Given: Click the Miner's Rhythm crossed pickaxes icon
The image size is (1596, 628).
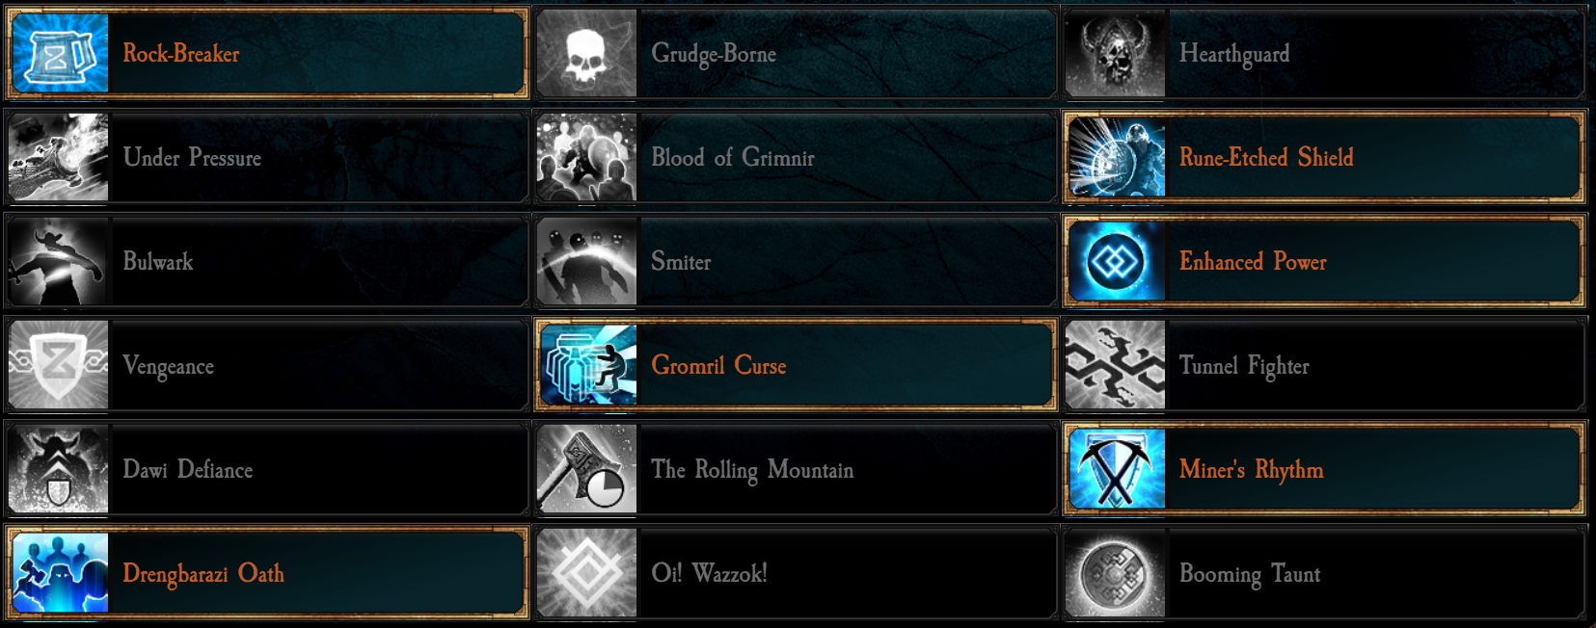Looking at the screenshot, I should pyautogui.click(x=1117, y=469).
